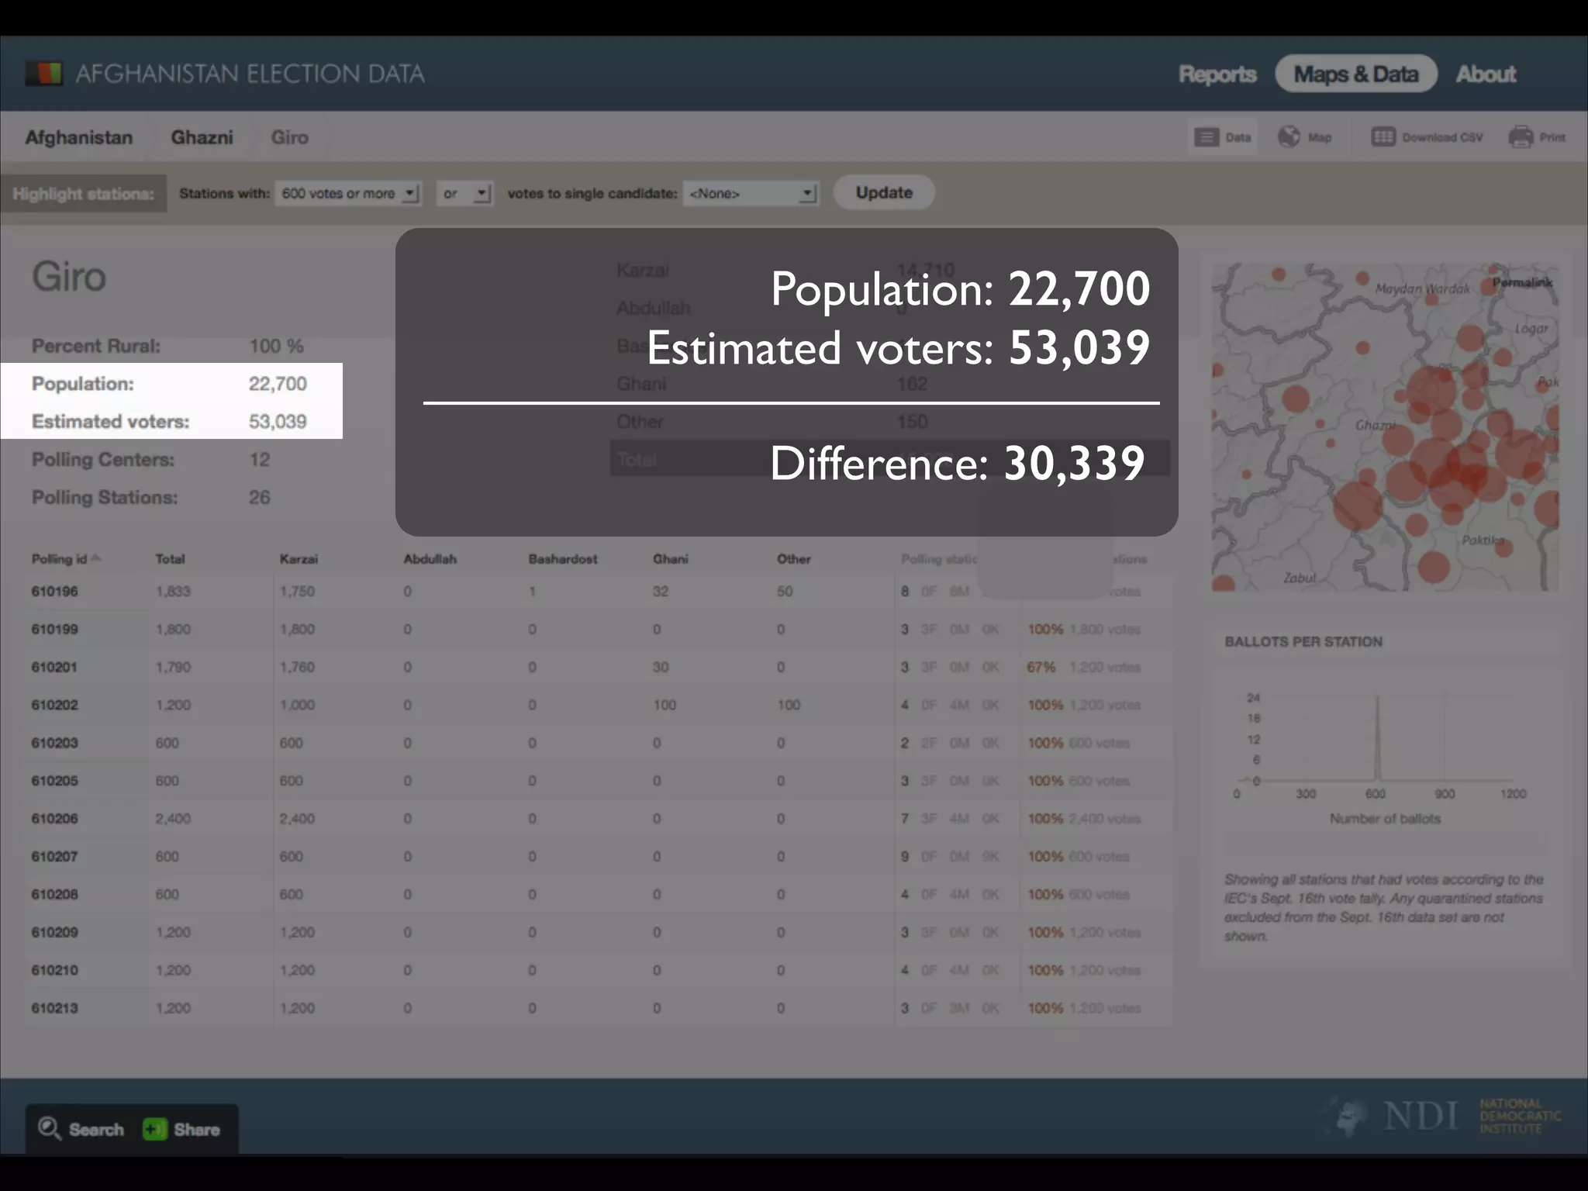Click the map Permalink link
The height and width of the screenshot is (1191, 1588).
point(1522,282)
